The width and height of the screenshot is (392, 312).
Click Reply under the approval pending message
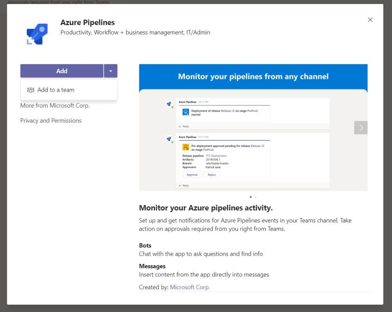point(184,186)
